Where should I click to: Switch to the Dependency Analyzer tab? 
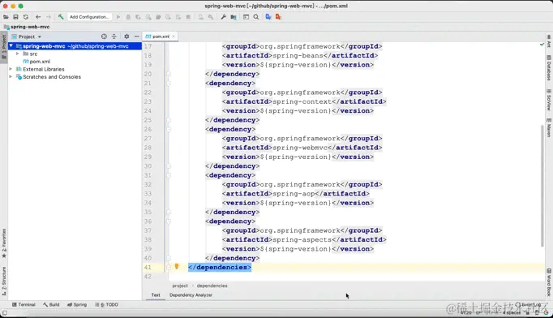pyautogui.click(x=191, y=295)
